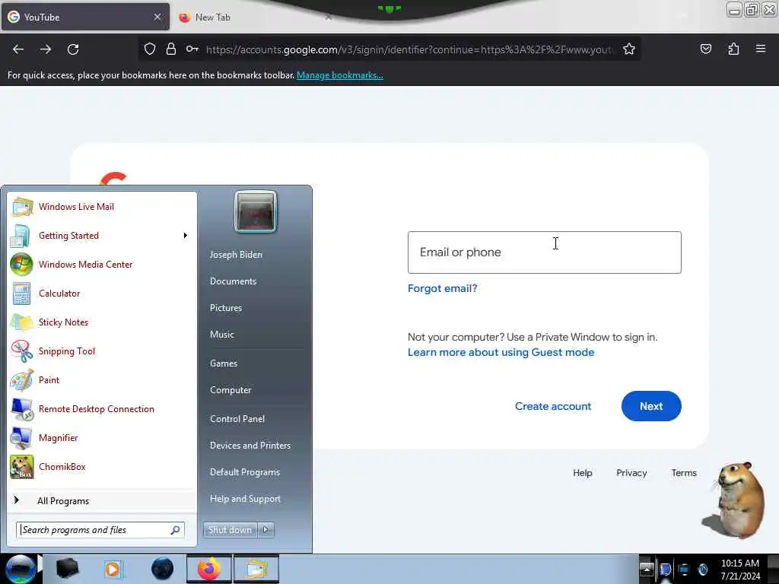Click the site security padlock icon
779x584 pixels.
tap(171, 49)
